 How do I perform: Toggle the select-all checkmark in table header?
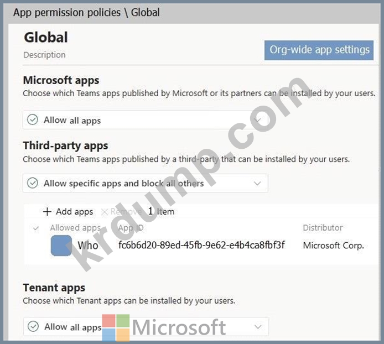(36, 228)
